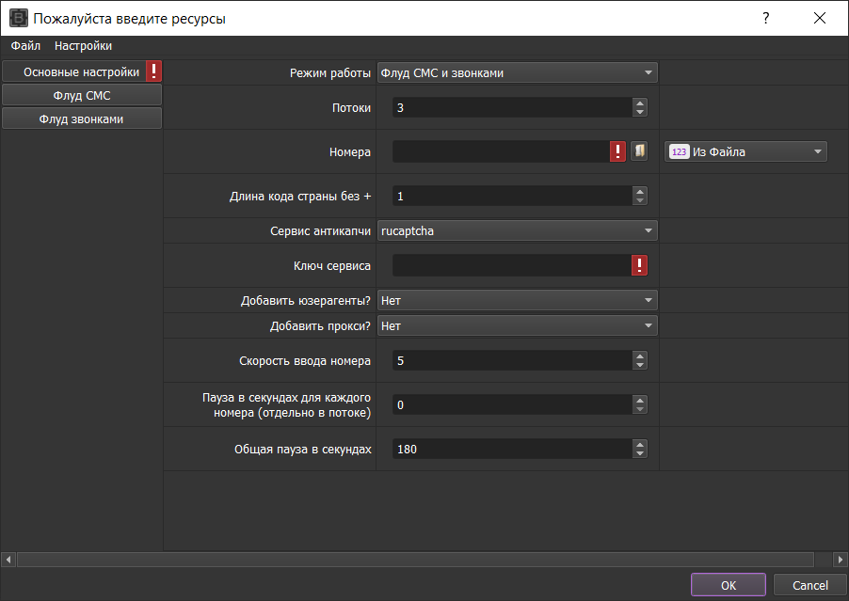Click the red warning icon in Номера field
849x601 pixels.
click(x=617, y=151)
